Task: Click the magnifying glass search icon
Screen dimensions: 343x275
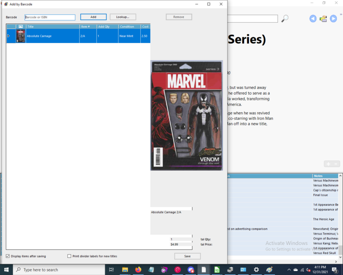Action: pyautogui.click(x=285, y=18)
